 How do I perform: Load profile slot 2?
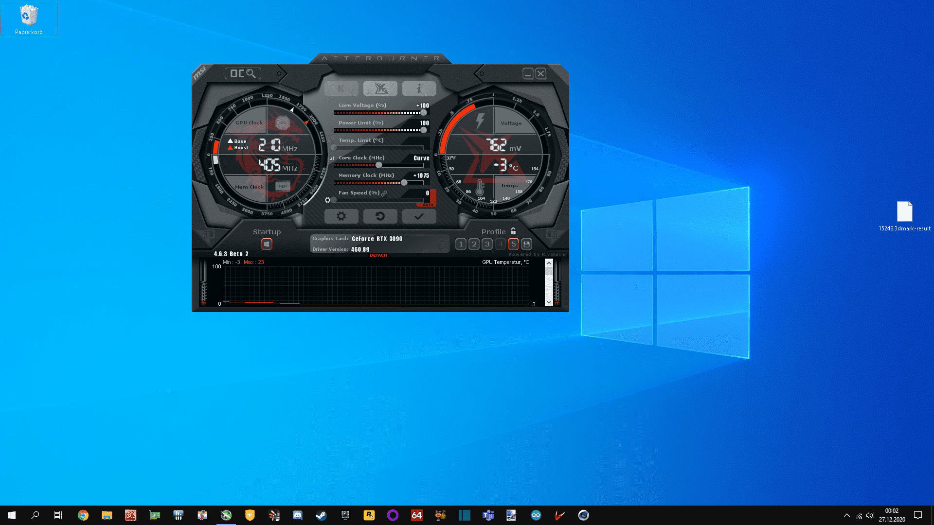point(474,244)
